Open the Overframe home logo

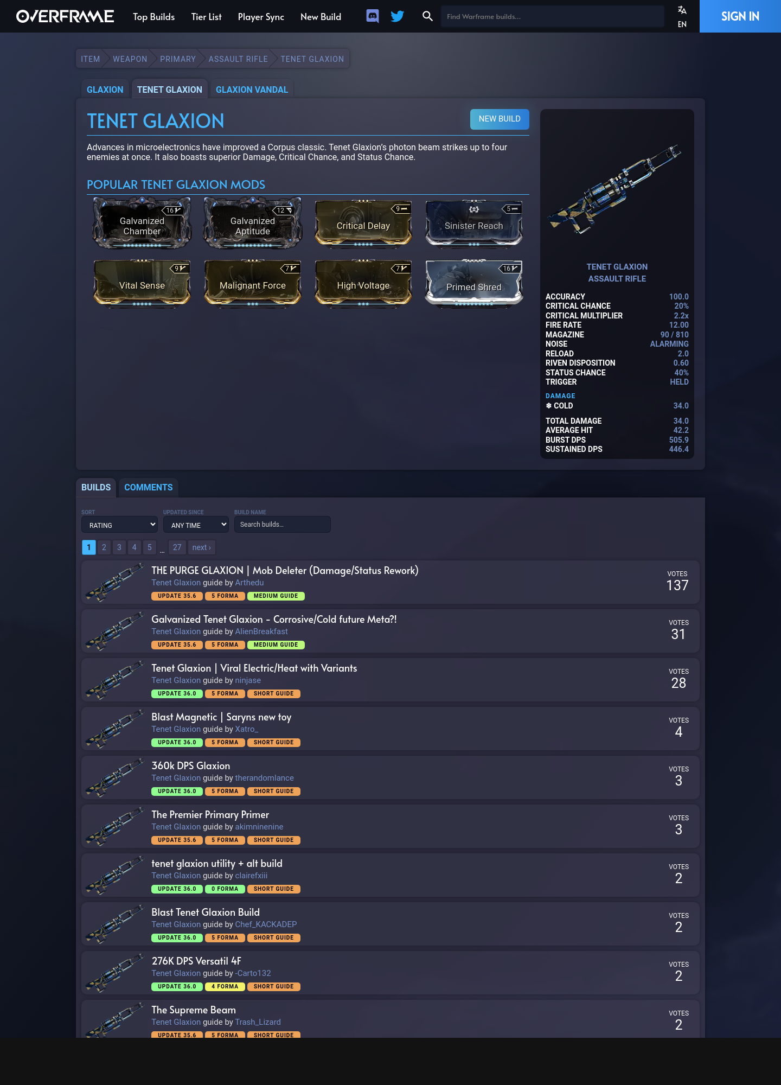65,16
